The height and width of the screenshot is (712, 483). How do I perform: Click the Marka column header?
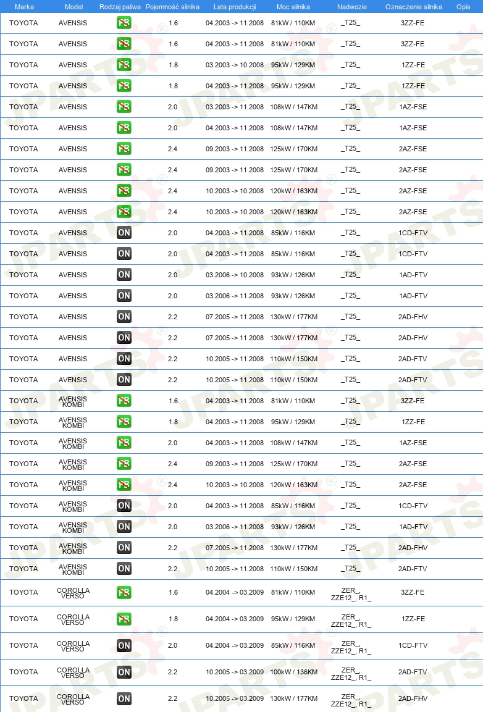coord(24,7)
